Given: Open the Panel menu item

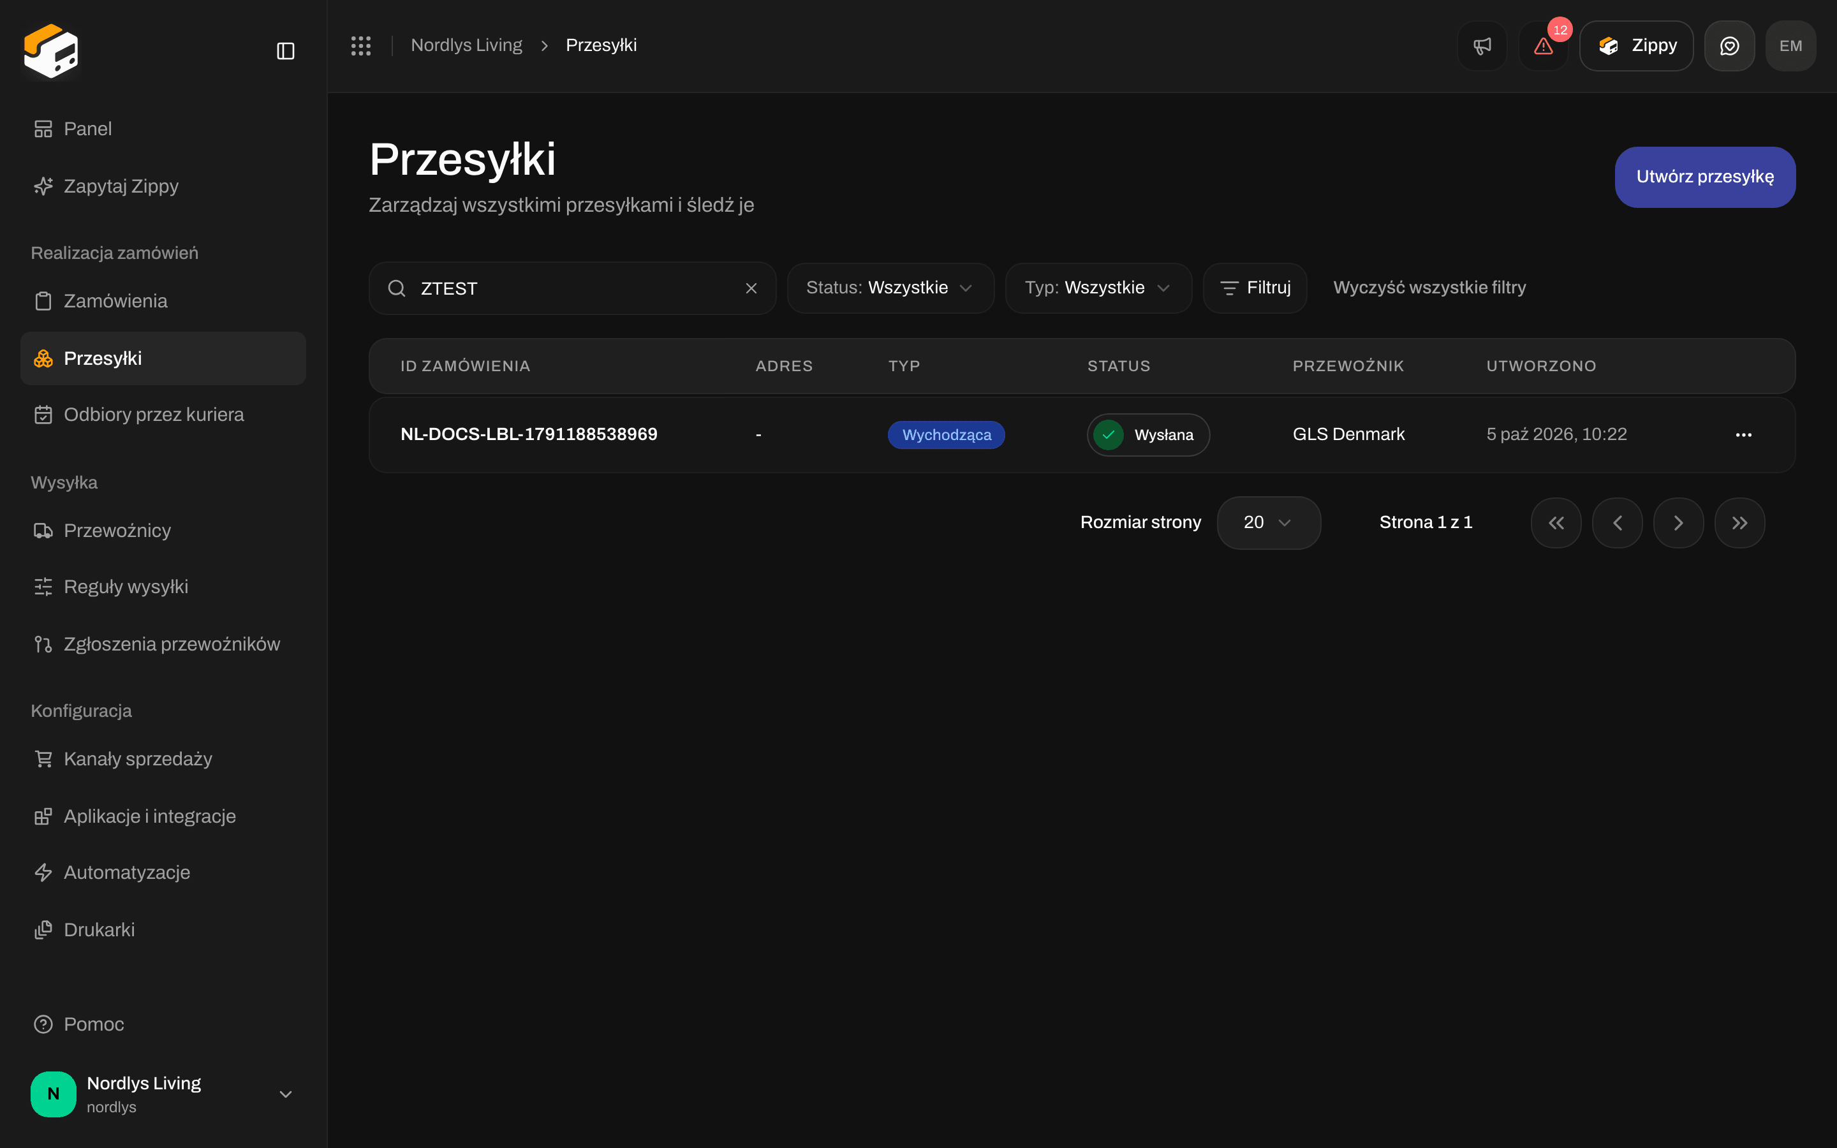Looking at the screenshot, I should 163,129.
